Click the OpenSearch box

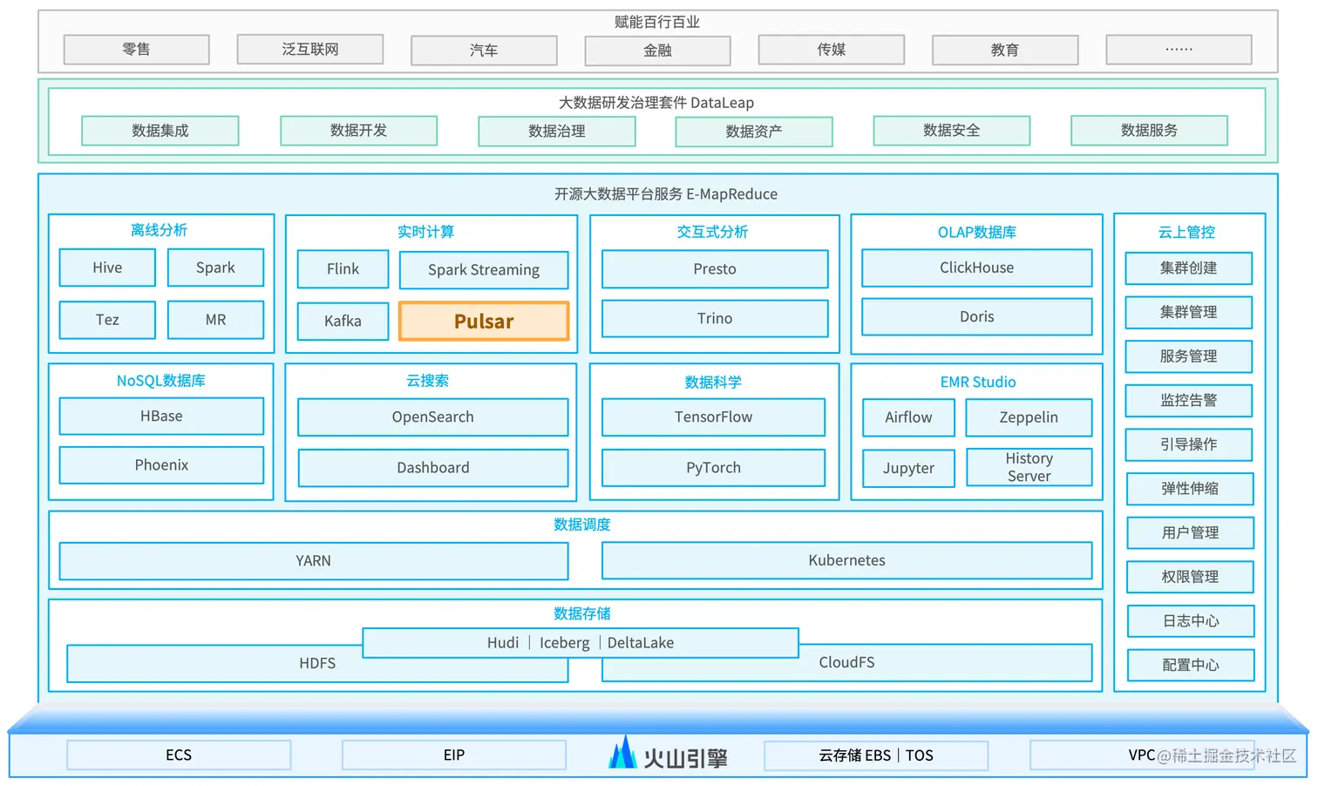click(432, 417)
